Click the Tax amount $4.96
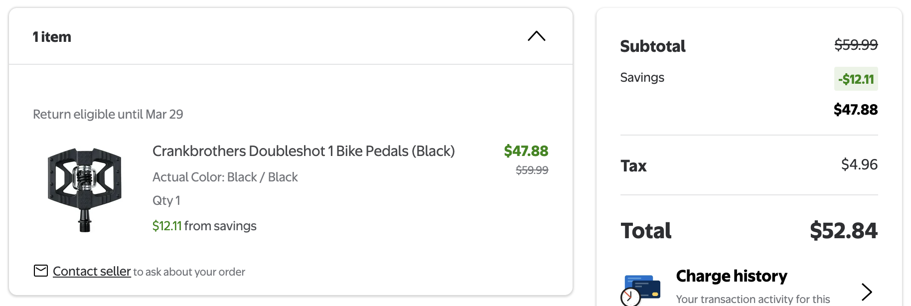 point(859,164)
